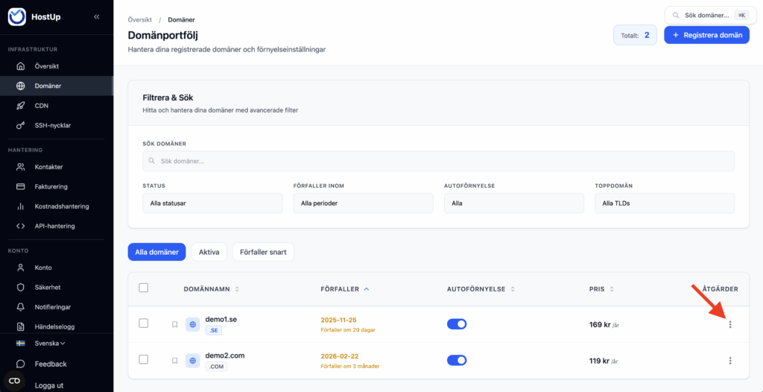Viewport: 763px width, 392px height.
Task: Click bookmark icon next to demo2.com
Action: (x=174, y=361)
